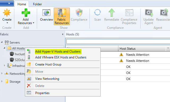The height and width of the screenshot is (102, 170).
Task: Click second 'Needs Attention' status text
Action: (138, 61)
